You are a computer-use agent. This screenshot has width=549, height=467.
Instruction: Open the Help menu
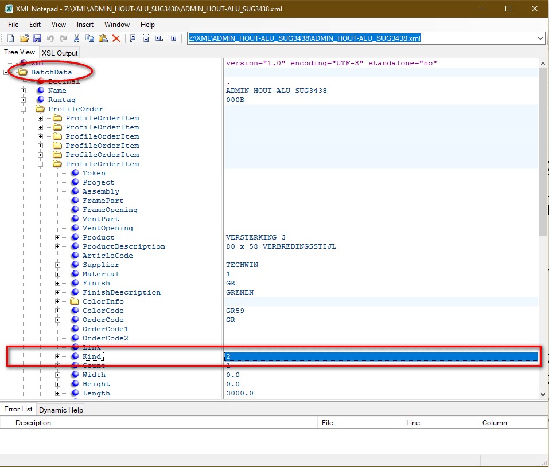(x=148, y=25)
